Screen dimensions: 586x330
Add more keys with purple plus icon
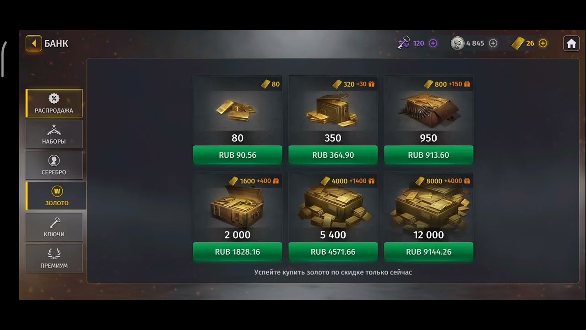(x=433, y=44)
